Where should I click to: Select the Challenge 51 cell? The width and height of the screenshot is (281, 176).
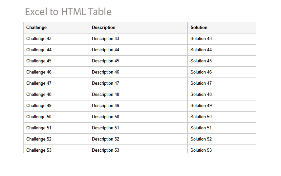pyautogui.click(x=56, y=128)
